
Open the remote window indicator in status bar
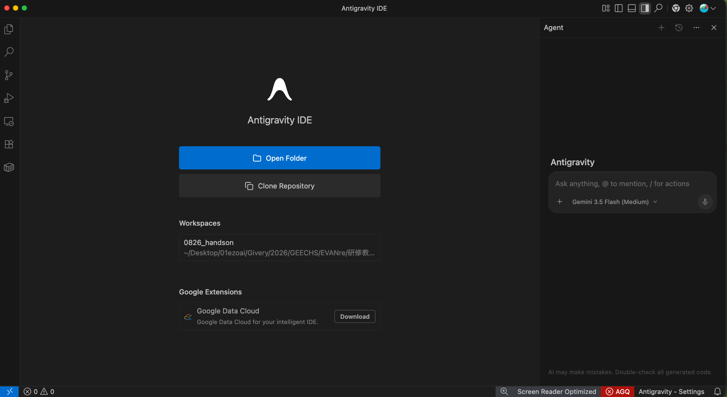10,391
